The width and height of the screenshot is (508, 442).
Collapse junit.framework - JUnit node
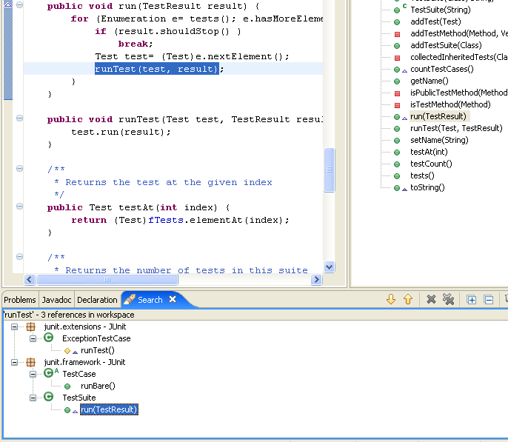(14, 362)
